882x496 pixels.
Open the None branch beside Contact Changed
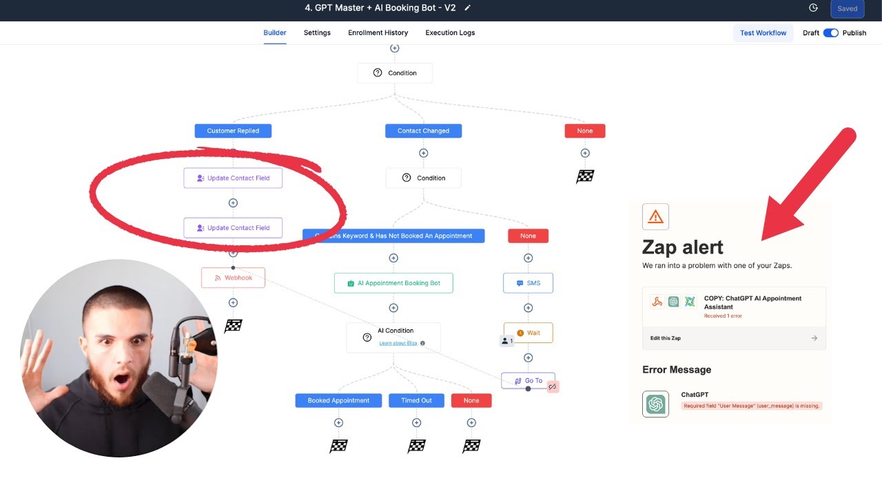point(585,131)
